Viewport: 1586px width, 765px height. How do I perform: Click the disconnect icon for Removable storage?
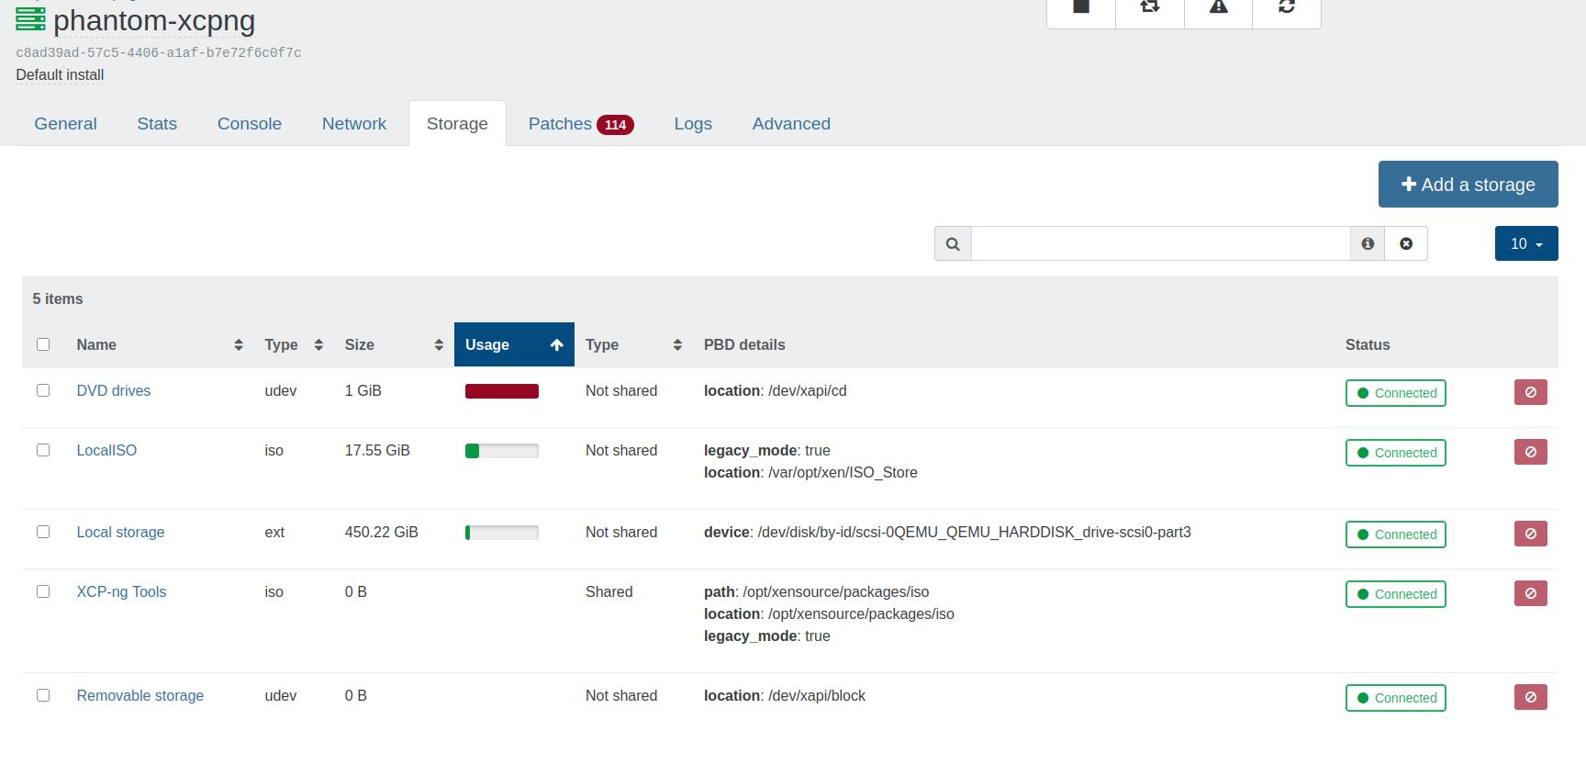pos(1530,697)
